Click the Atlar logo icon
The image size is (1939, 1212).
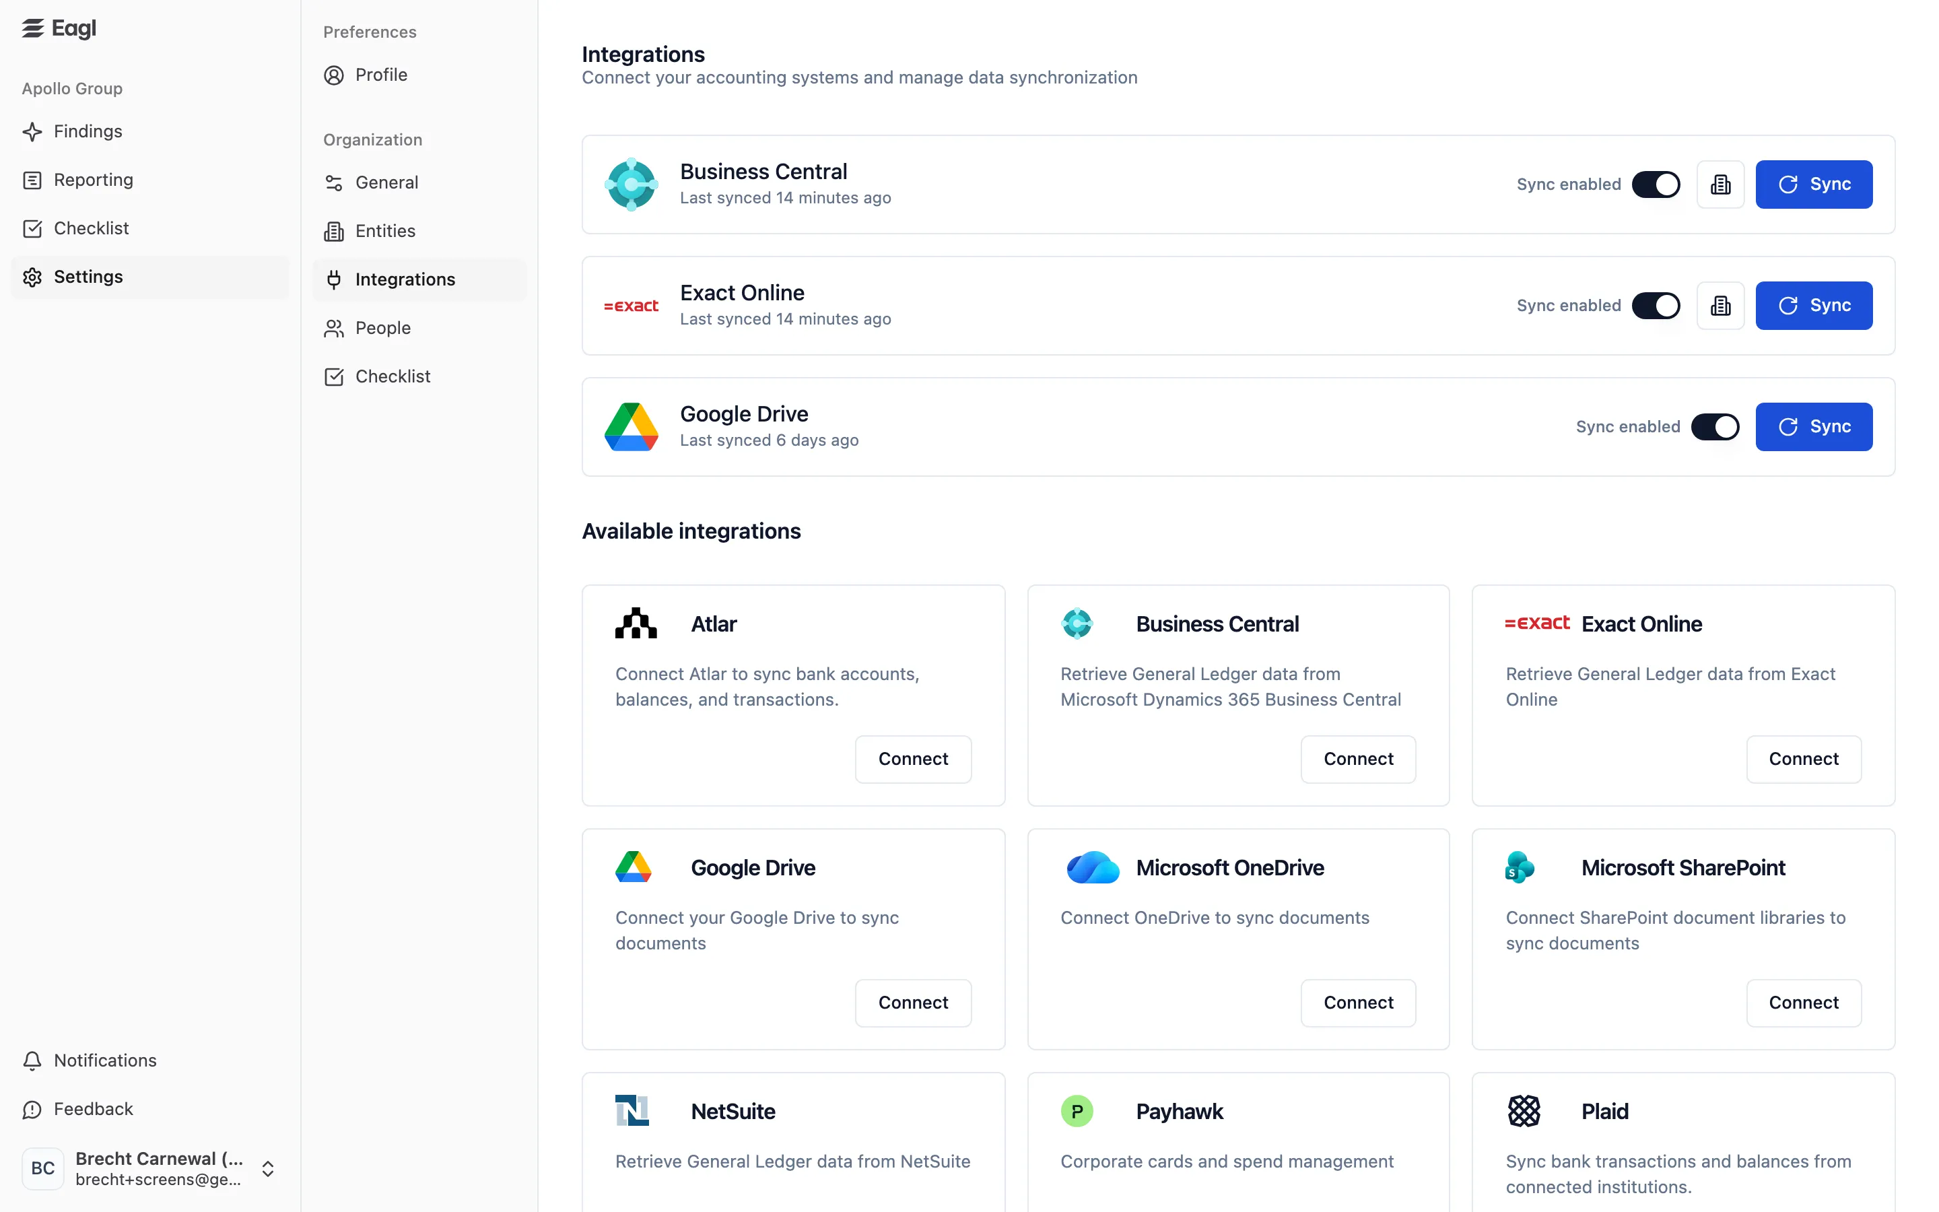636,624
